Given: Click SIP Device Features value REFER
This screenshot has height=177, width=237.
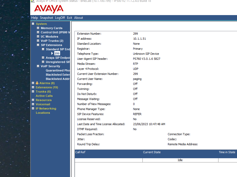Looking at the screenshot, I should pyautogui.click(x=137, y=114).
